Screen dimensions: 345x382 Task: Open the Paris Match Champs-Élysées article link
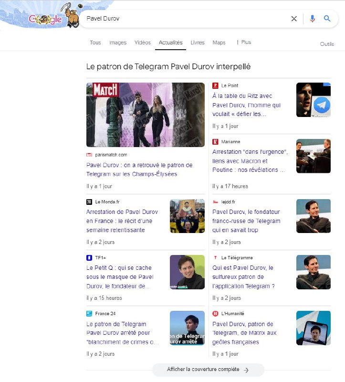tap(139, 170)
